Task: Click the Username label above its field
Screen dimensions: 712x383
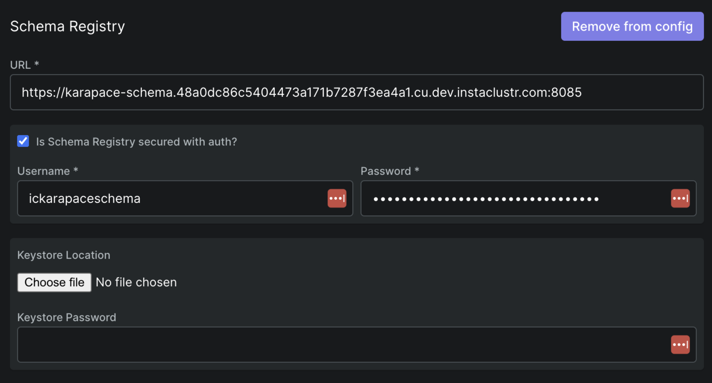Action: click(x=47, y=171)
